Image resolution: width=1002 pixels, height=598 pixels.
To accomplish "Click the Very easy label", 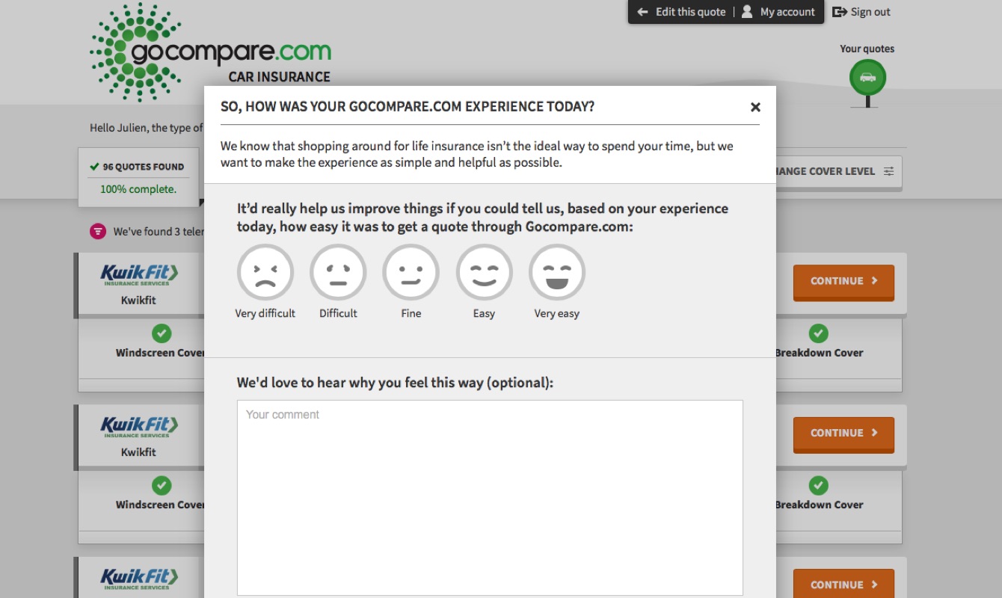I will pyautogui.click(x=556, y=313).
